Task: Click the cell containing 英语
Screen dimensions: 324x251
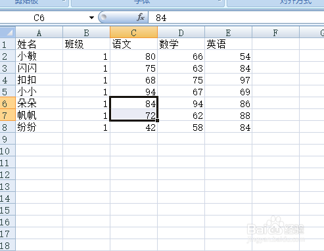Action: click(229, 44)
